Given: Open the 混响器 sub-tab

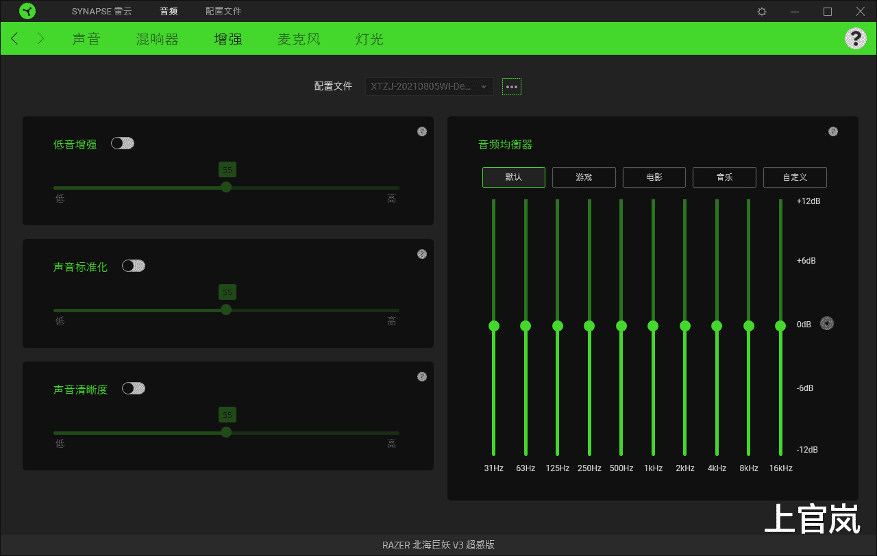Looking at the screenshot, I should 158,39.
